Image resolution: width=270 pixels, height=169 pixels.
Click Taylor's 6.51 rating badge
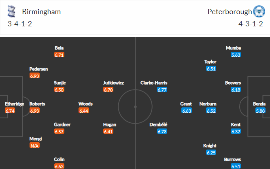point(211,68)
